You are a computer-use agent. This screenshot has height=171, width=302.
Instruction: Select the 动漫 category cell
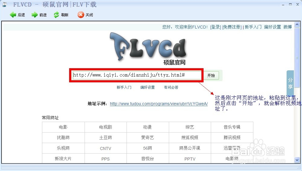148,127
